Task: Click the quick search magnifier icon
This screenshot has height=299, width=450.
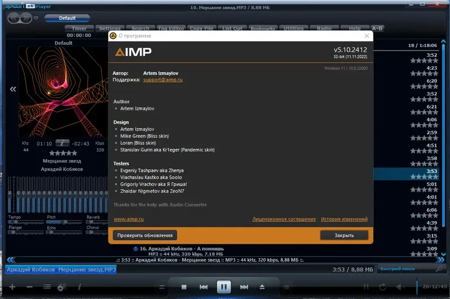Action: [439, 269]
